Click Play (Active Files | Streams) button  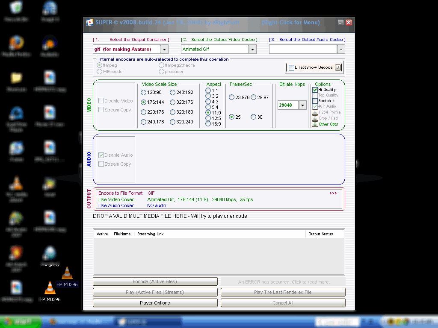(x=155, y=292)
